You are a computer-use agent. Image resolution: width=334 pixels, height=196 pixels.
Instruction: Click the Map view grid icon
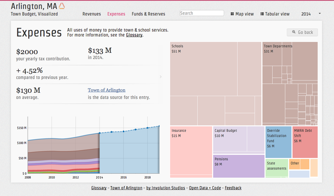click(x=232, y=14)
